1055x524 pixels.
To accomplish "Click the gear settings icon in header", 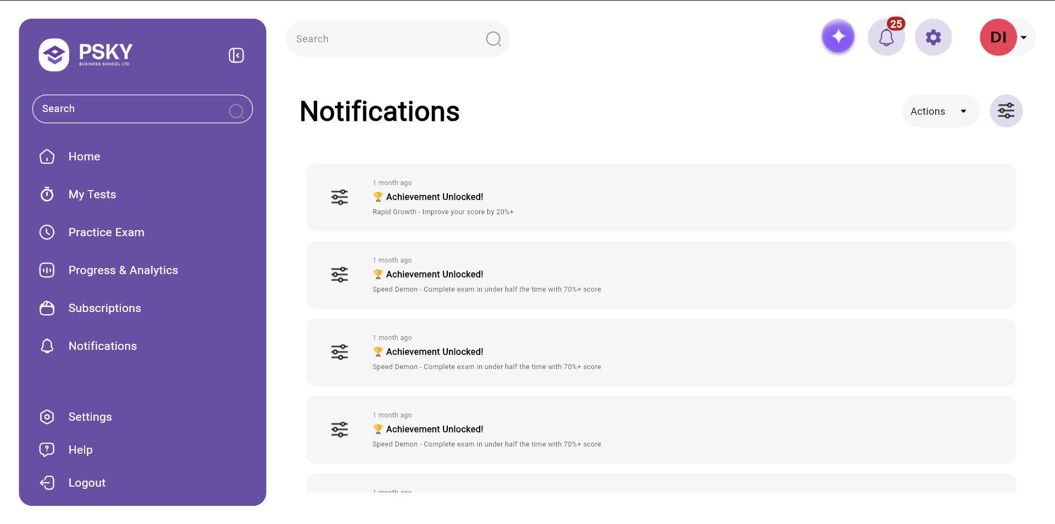I will 933,37.
